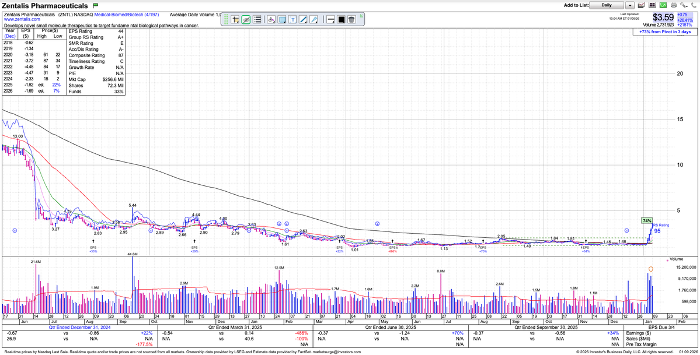Click the orange marker above latest volume bar
The image size is (700, 355).
[x=651, y=269]
